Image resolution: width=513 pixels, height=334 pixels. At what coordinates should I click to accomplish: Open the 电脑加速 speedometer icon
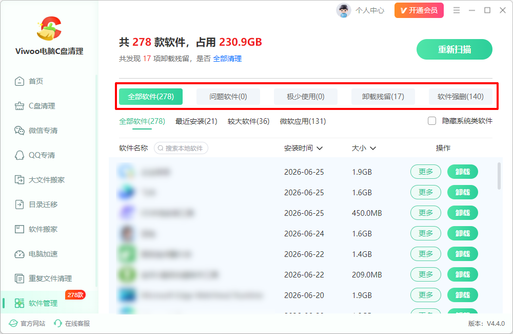[x=19, y=254]
